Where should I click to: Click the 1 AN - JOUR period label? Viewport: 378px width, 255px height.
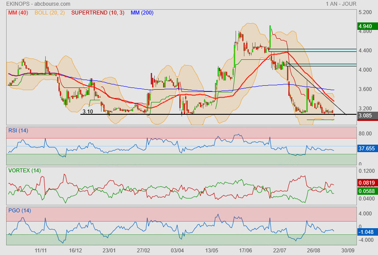(342, 4)
